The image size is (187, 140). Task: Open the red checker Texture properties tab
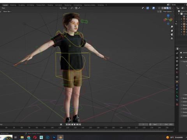coord(177,104)
